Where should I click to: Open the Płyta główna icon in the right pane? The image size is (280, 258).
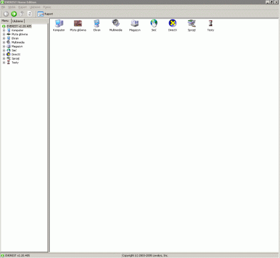(78, 26)
